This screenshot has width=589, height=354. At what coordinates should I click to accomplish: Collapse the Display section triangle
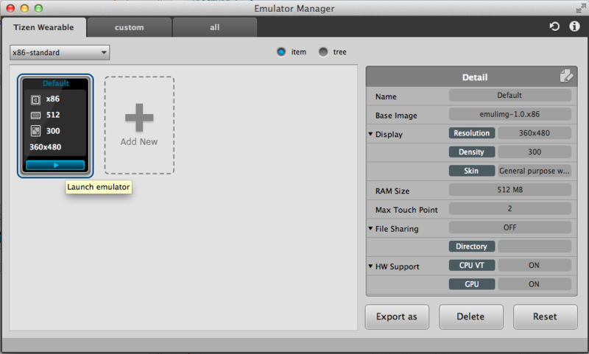click(370, 134)
